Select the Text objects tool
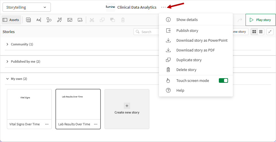 click(x=39, y=20)
